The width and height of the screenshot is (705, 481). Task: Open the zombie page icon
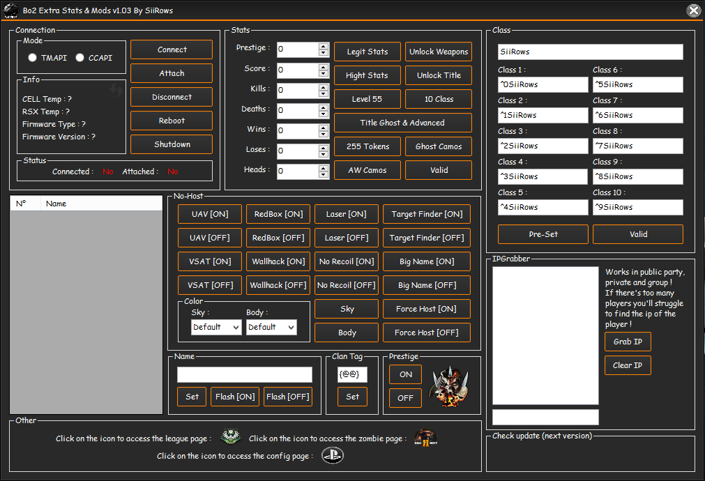(426, 437)
